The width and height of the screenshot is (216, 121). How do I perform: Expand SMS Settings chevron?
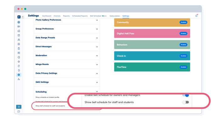[x=97, y=83]
